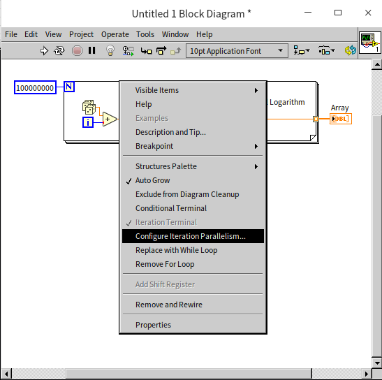The height and width of the screenshot is (380, 382).
Task: Click the Run arrow toolbar icon
Action: (44, 51)
